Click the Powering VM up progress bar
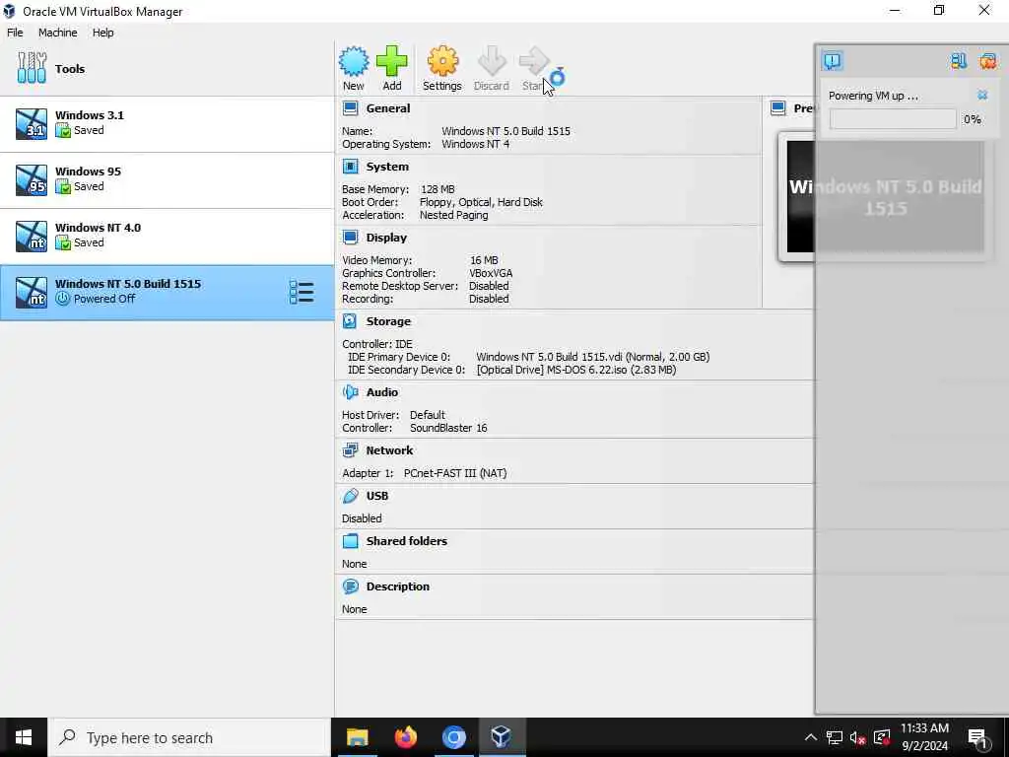Screen dimensions: 1009x757 [893, 119]
